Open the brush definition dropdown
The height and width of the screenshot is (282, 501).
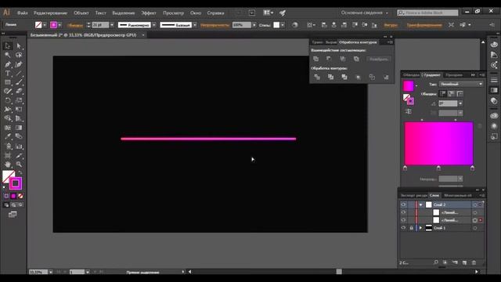point(195,25)
